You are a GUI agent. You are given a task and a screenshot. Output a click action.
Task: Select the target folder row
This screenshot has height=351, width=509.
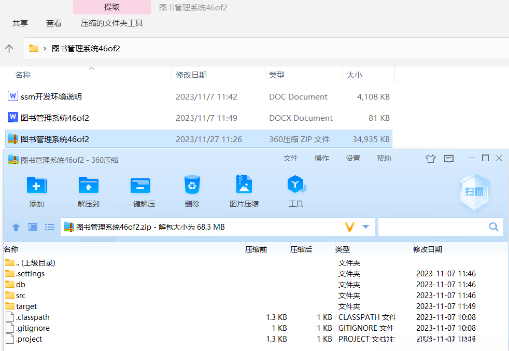pos(26,306)
